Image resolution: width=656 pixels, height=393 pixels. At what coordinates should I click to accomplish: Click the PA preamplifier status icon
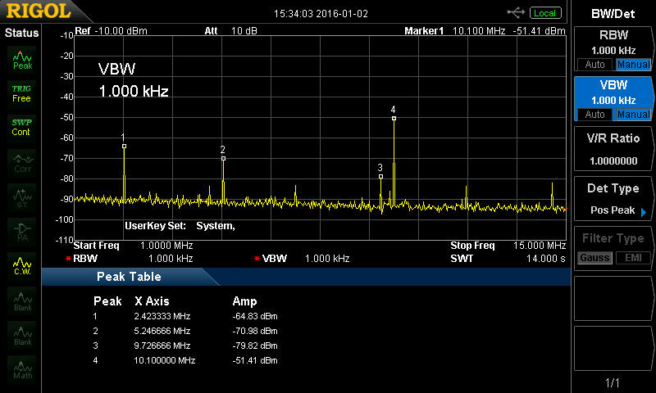tap(22, 232)
